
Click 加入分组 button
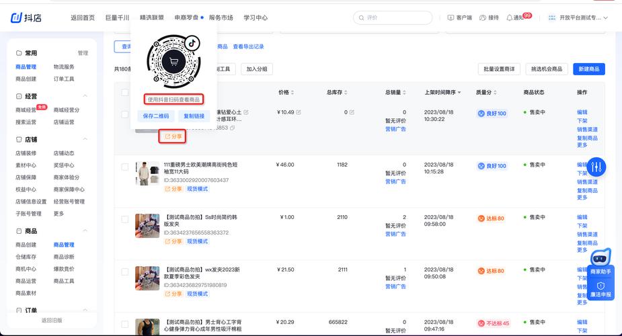[x=257, y=69]
